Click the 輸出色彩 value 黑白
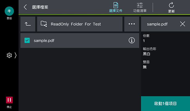 (146, 54)
